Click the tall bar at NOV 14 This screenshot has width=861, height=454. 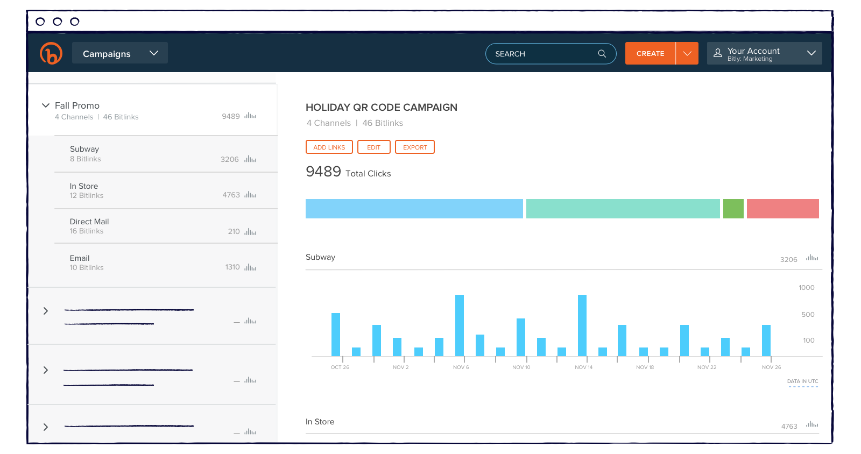coord(582,325)
